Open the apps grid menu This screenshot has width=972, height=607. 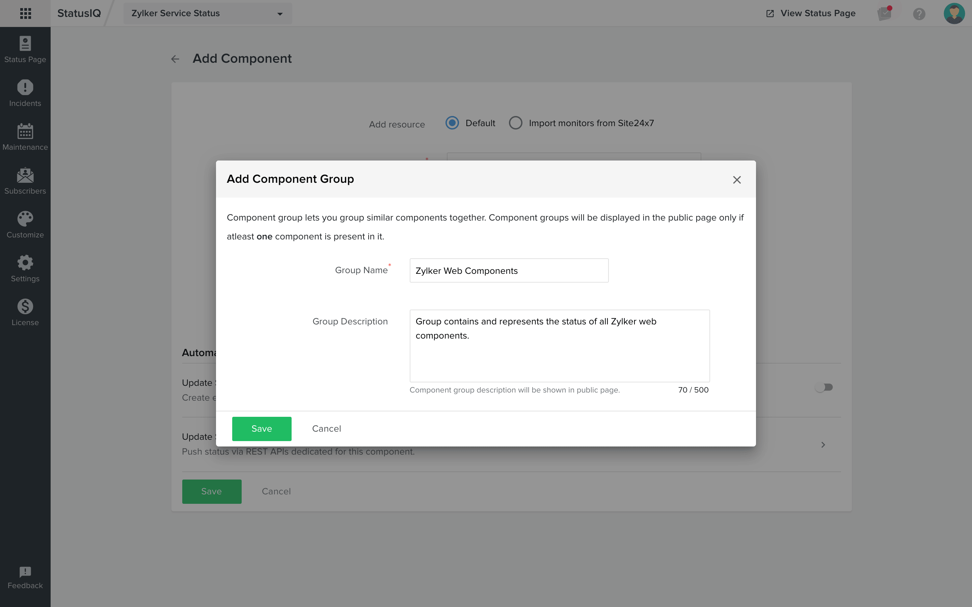pyautogui.click(x=25, y=13)
